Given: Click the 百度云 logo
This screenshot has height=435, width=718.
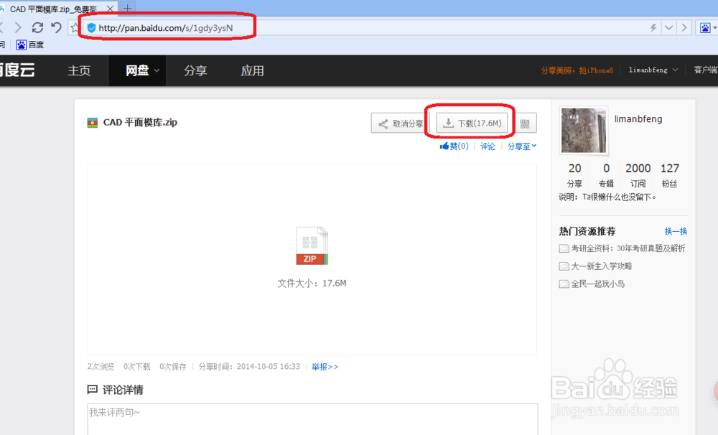Looking at the screenshot, I should click(x=17, y=70).
